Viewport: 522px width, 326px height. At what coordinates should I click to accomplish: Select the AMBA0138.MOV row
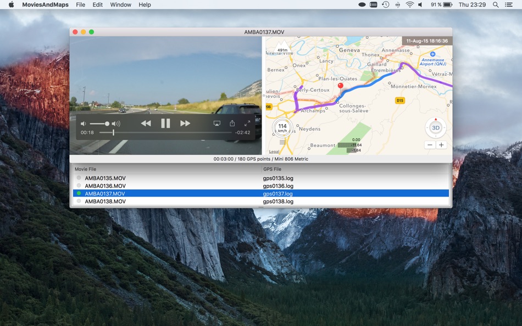coord(260,201)
